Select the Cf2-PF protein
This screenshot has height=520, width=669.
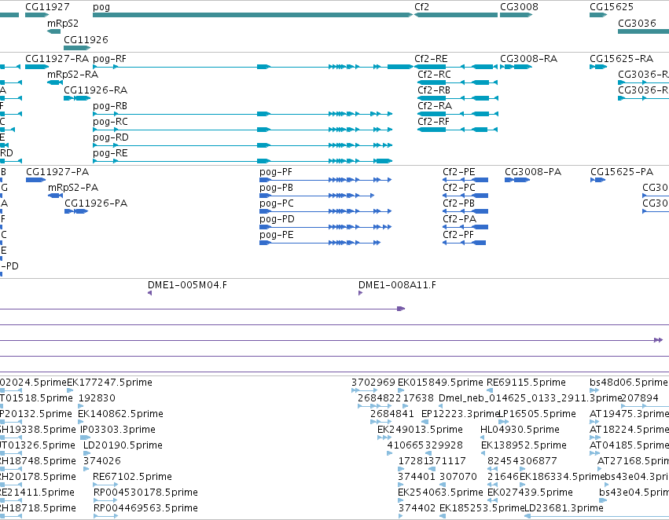tap(464, 243)
